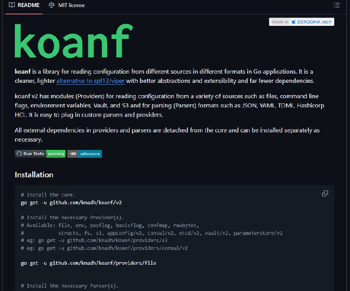The height and width of the screenshot is (291, 350).
Task: Click the 'All external dependencies' paragraph
Action: (x=167, y=135)
